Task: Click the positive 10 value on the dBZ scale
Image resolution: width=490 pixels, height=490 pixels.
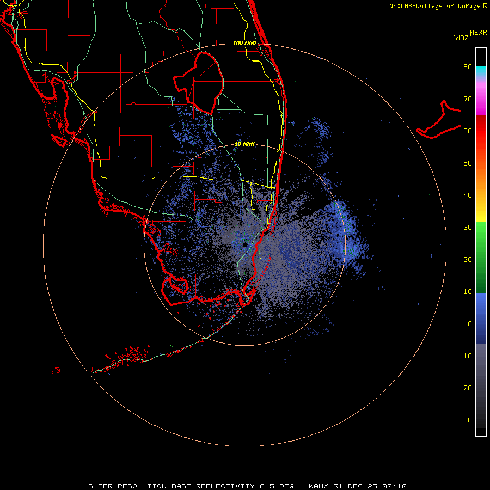Action: [x=468, y=292]
